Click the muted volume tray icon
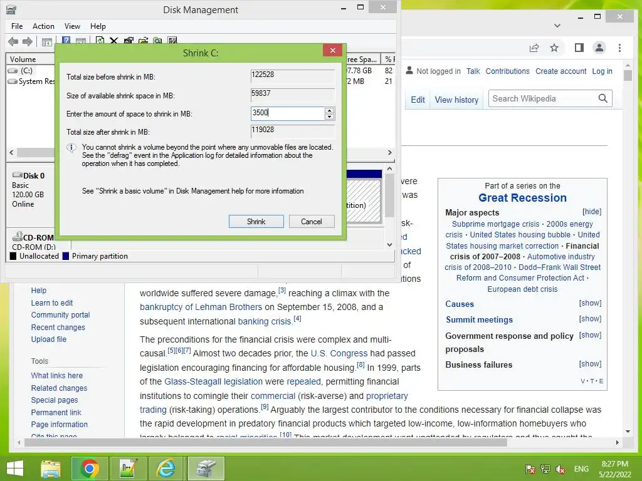This screenshot has width=642, height=481. pos(560,468)
